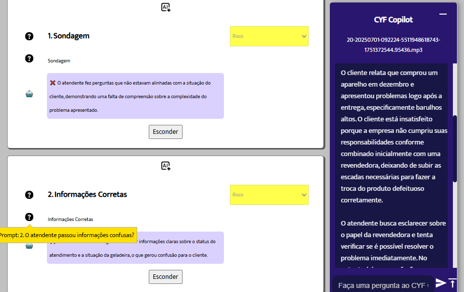Open the Risco dropdown for Informações Corretas
Image resolution: width=464 pixels, height=292 pixels.
pos(269,195)
